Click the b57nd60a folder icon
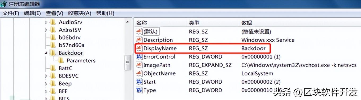Image resolution: width=361 pixels, height=100 pixels. tap(53, 45)
